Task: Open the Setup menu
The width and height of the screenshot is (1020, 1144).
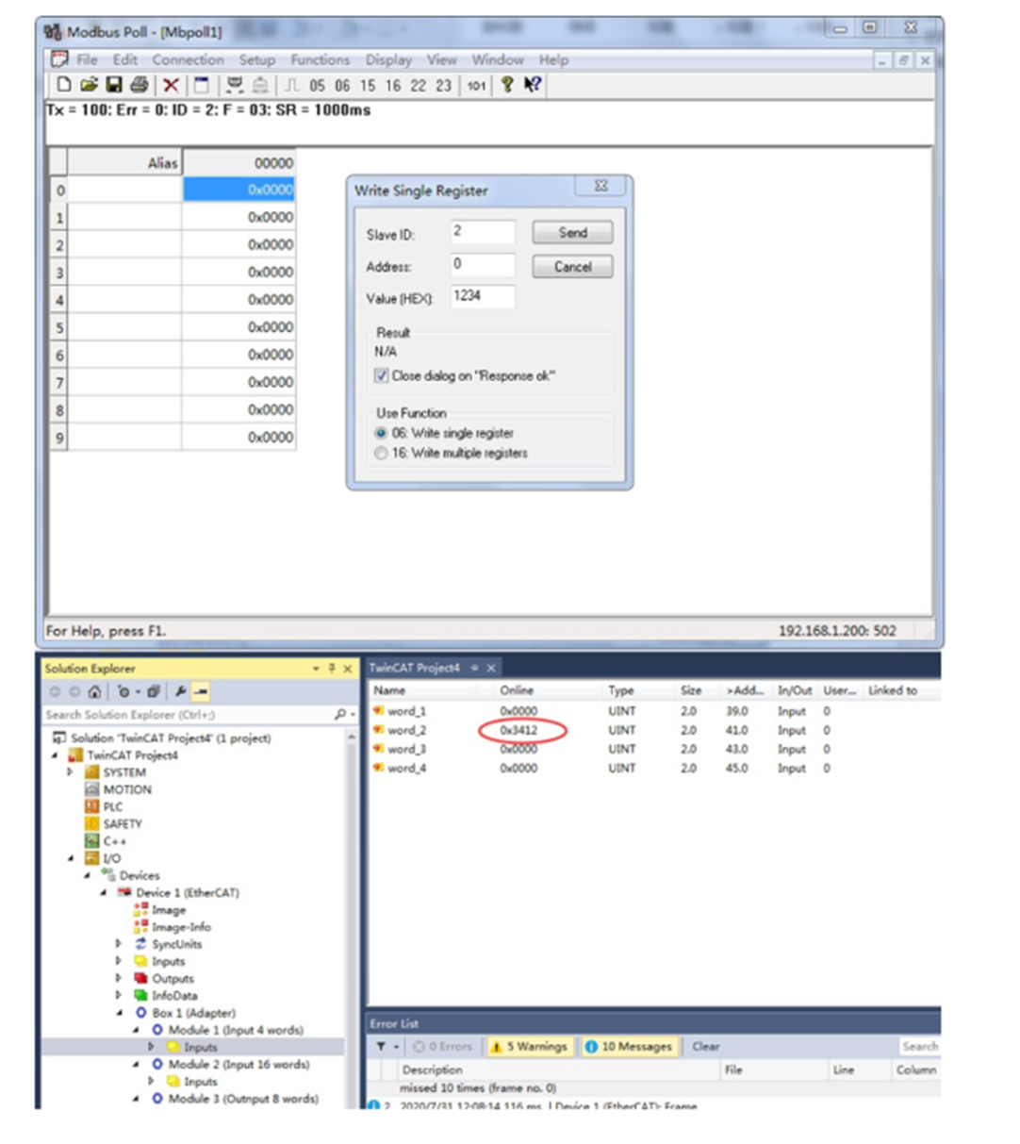Action: tap(256, 59)
